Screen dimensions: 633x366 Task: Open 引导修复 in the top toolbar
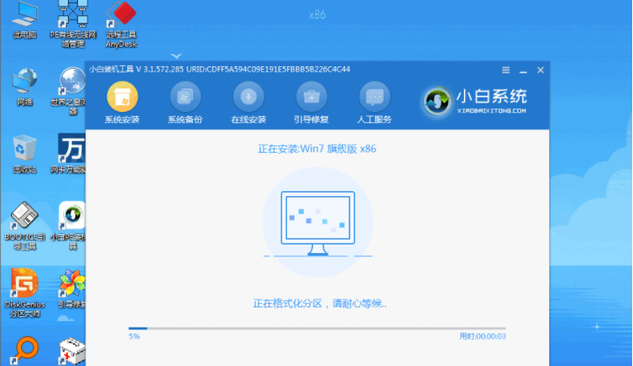(x=311, y=97)
